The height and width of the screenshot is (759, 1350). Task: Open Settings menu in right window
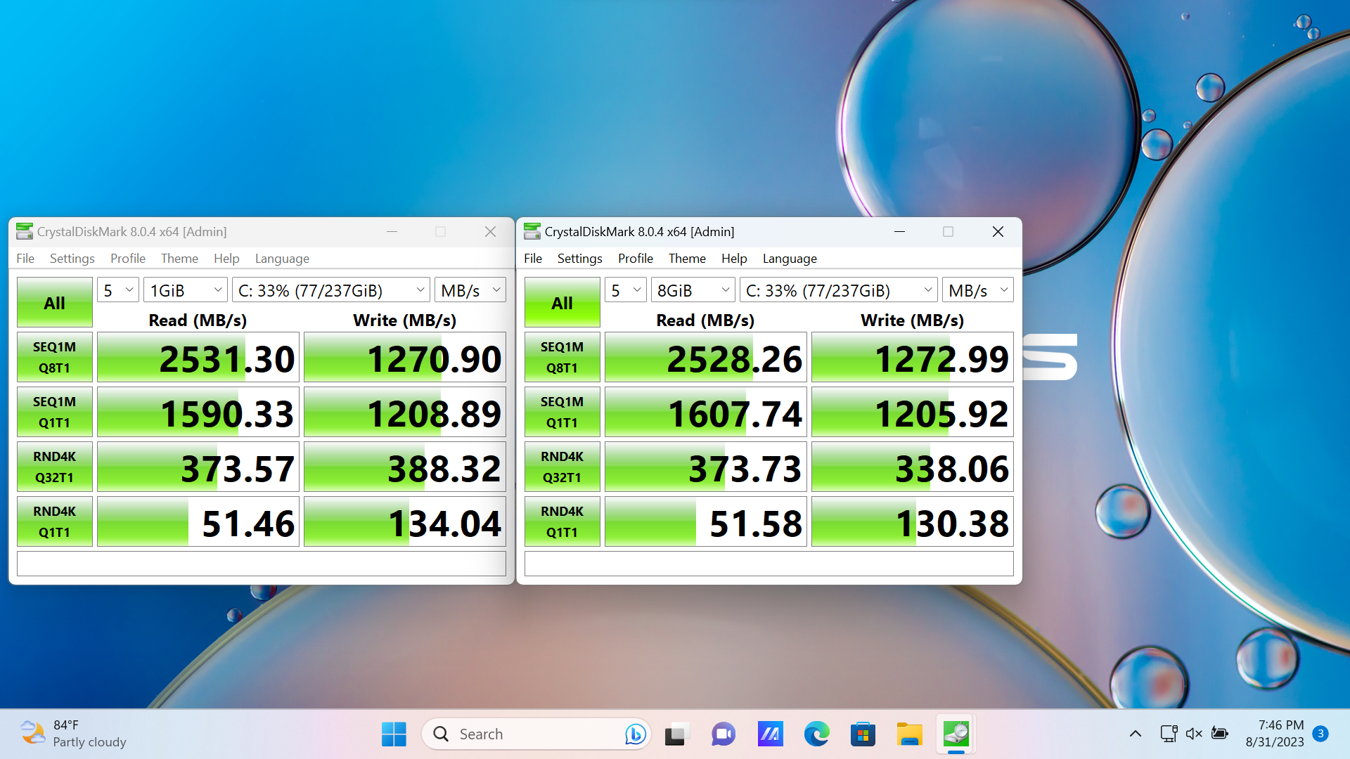pos(579,259)
